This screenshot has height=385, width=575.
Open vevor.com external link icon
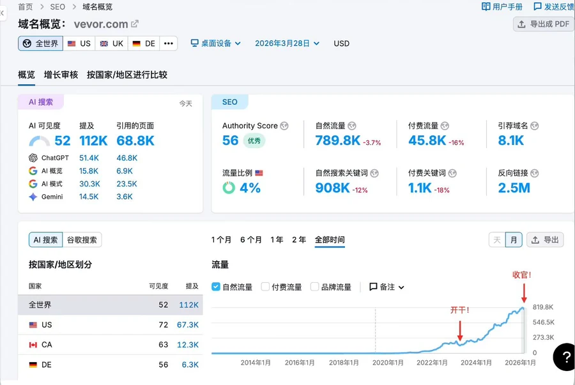click(x=135, y=24)
